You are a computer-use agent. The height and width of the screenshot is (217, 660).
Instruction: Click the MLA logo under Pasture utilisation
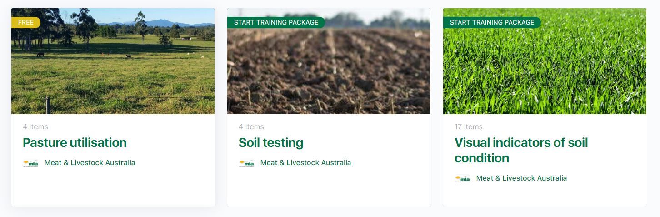pos(30,163)
